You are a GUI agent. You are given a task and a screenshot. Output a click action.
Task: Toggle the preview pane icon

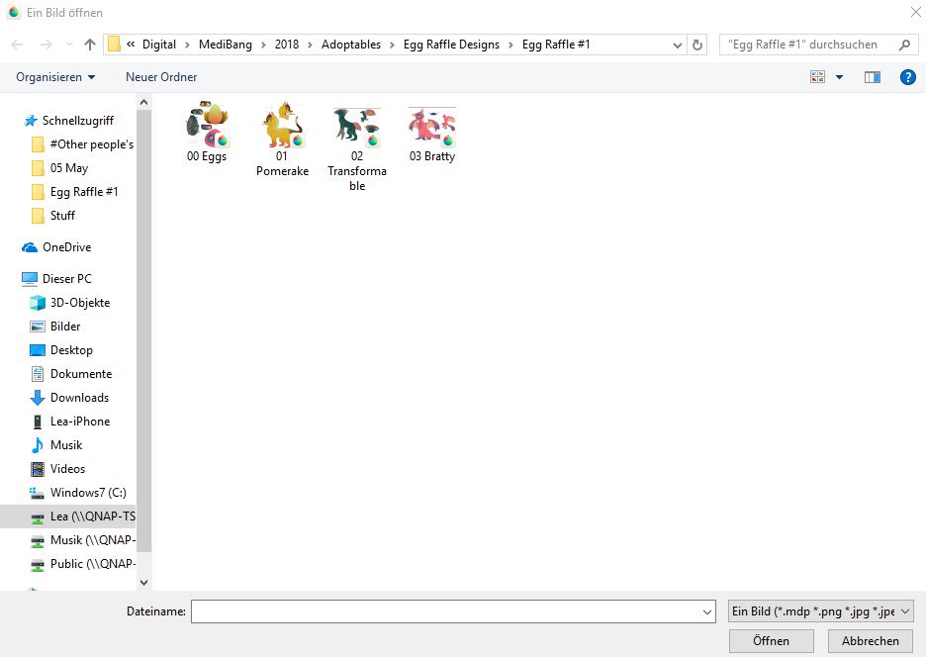point(872,77)
